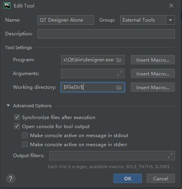
Task: Close the Edit Tool dialog
Action: pos(171,6)
